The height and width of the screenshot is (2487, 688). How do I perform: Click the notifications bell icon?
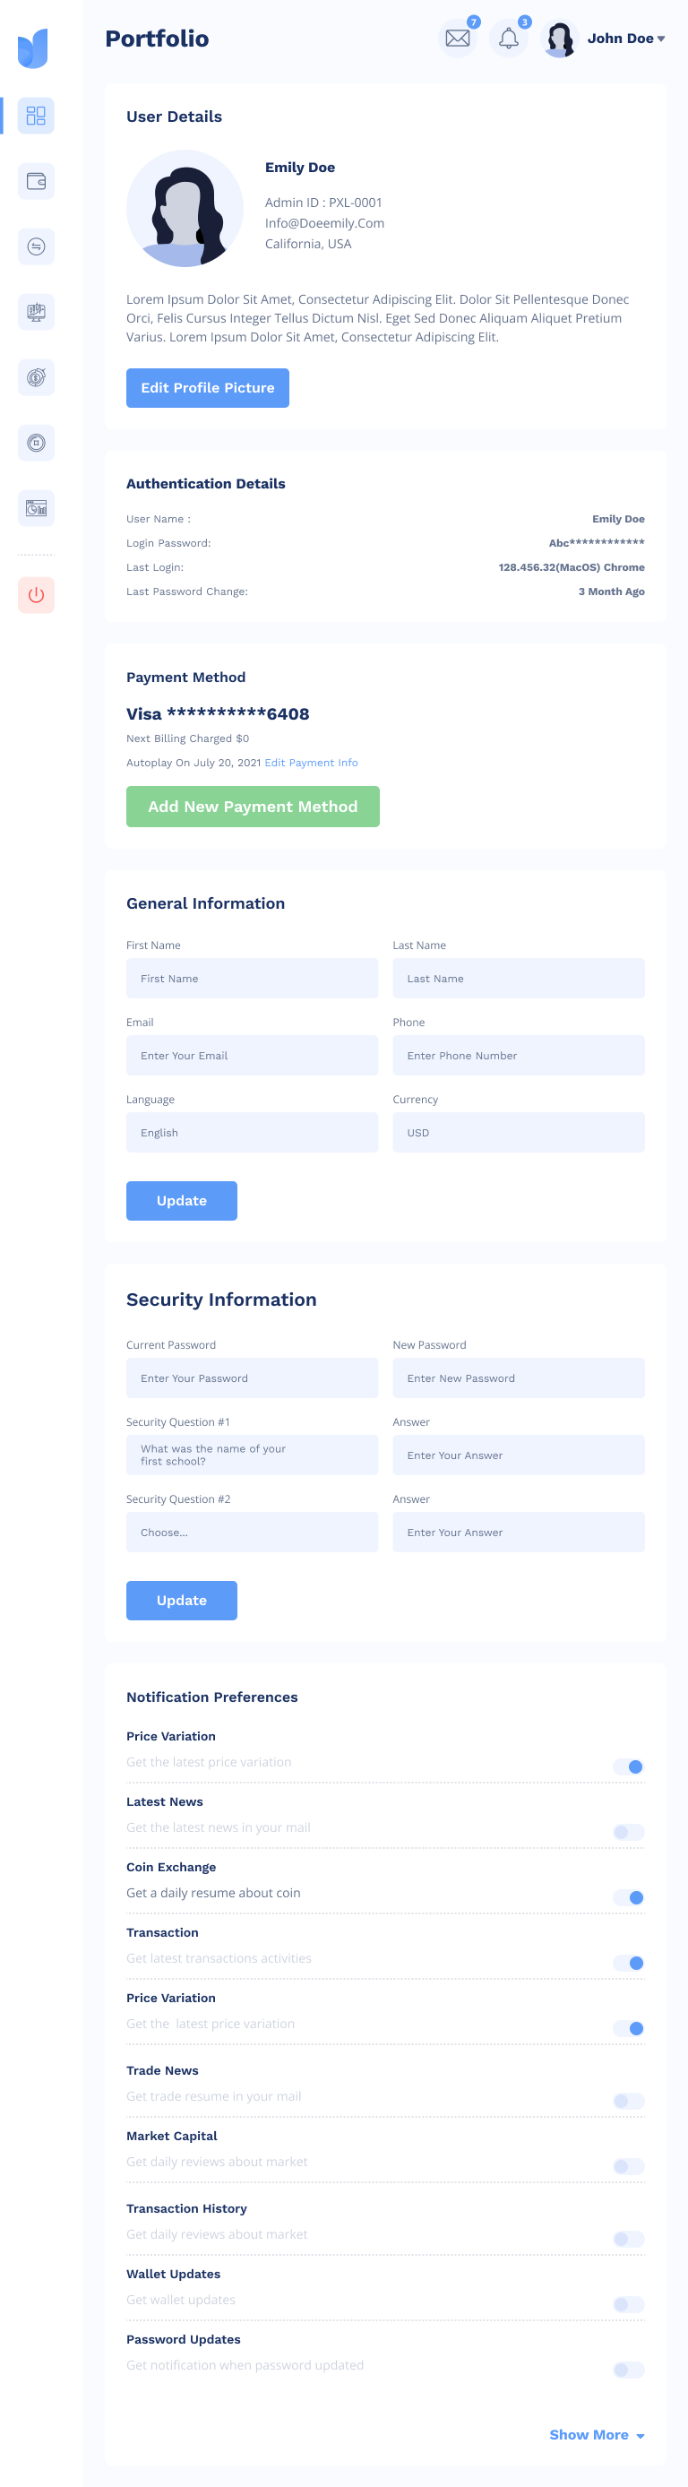(x=509, y=39)
